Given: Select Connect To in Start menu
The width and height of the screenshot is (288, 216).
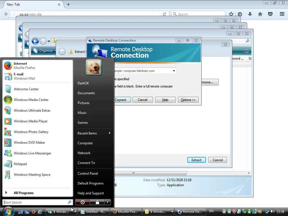Looking at the screenshot, I should pos(86,163).
